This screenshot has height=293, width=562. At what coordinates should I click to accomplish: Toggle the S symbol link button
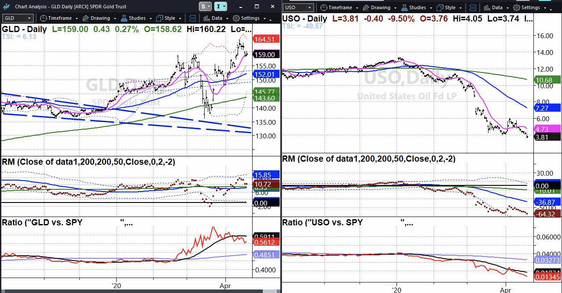point(205,6)
